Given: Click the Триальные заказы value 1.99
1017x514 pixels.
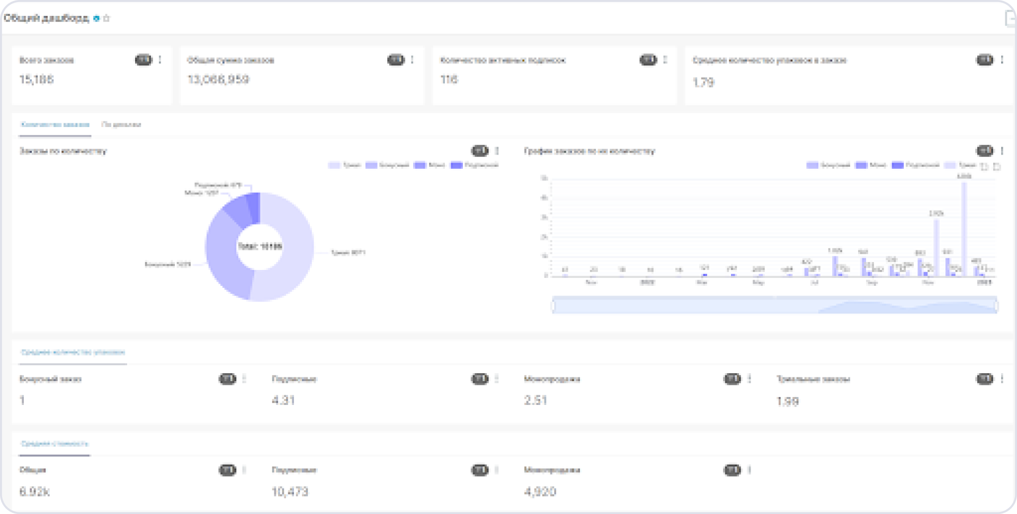Looking at the screenshot, I should coord(788,401).
